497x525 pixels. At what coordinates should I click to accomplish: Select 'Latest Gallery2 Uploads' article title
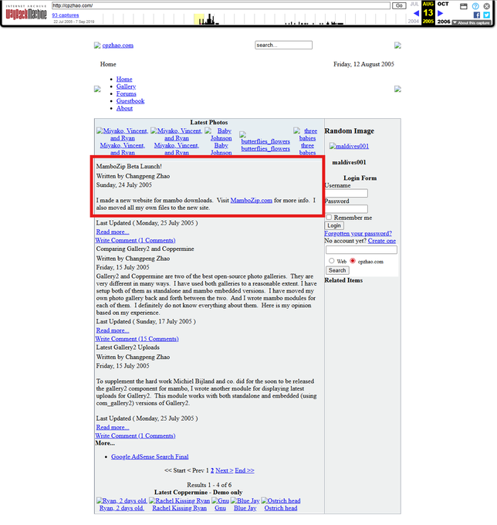coord(128,347)
